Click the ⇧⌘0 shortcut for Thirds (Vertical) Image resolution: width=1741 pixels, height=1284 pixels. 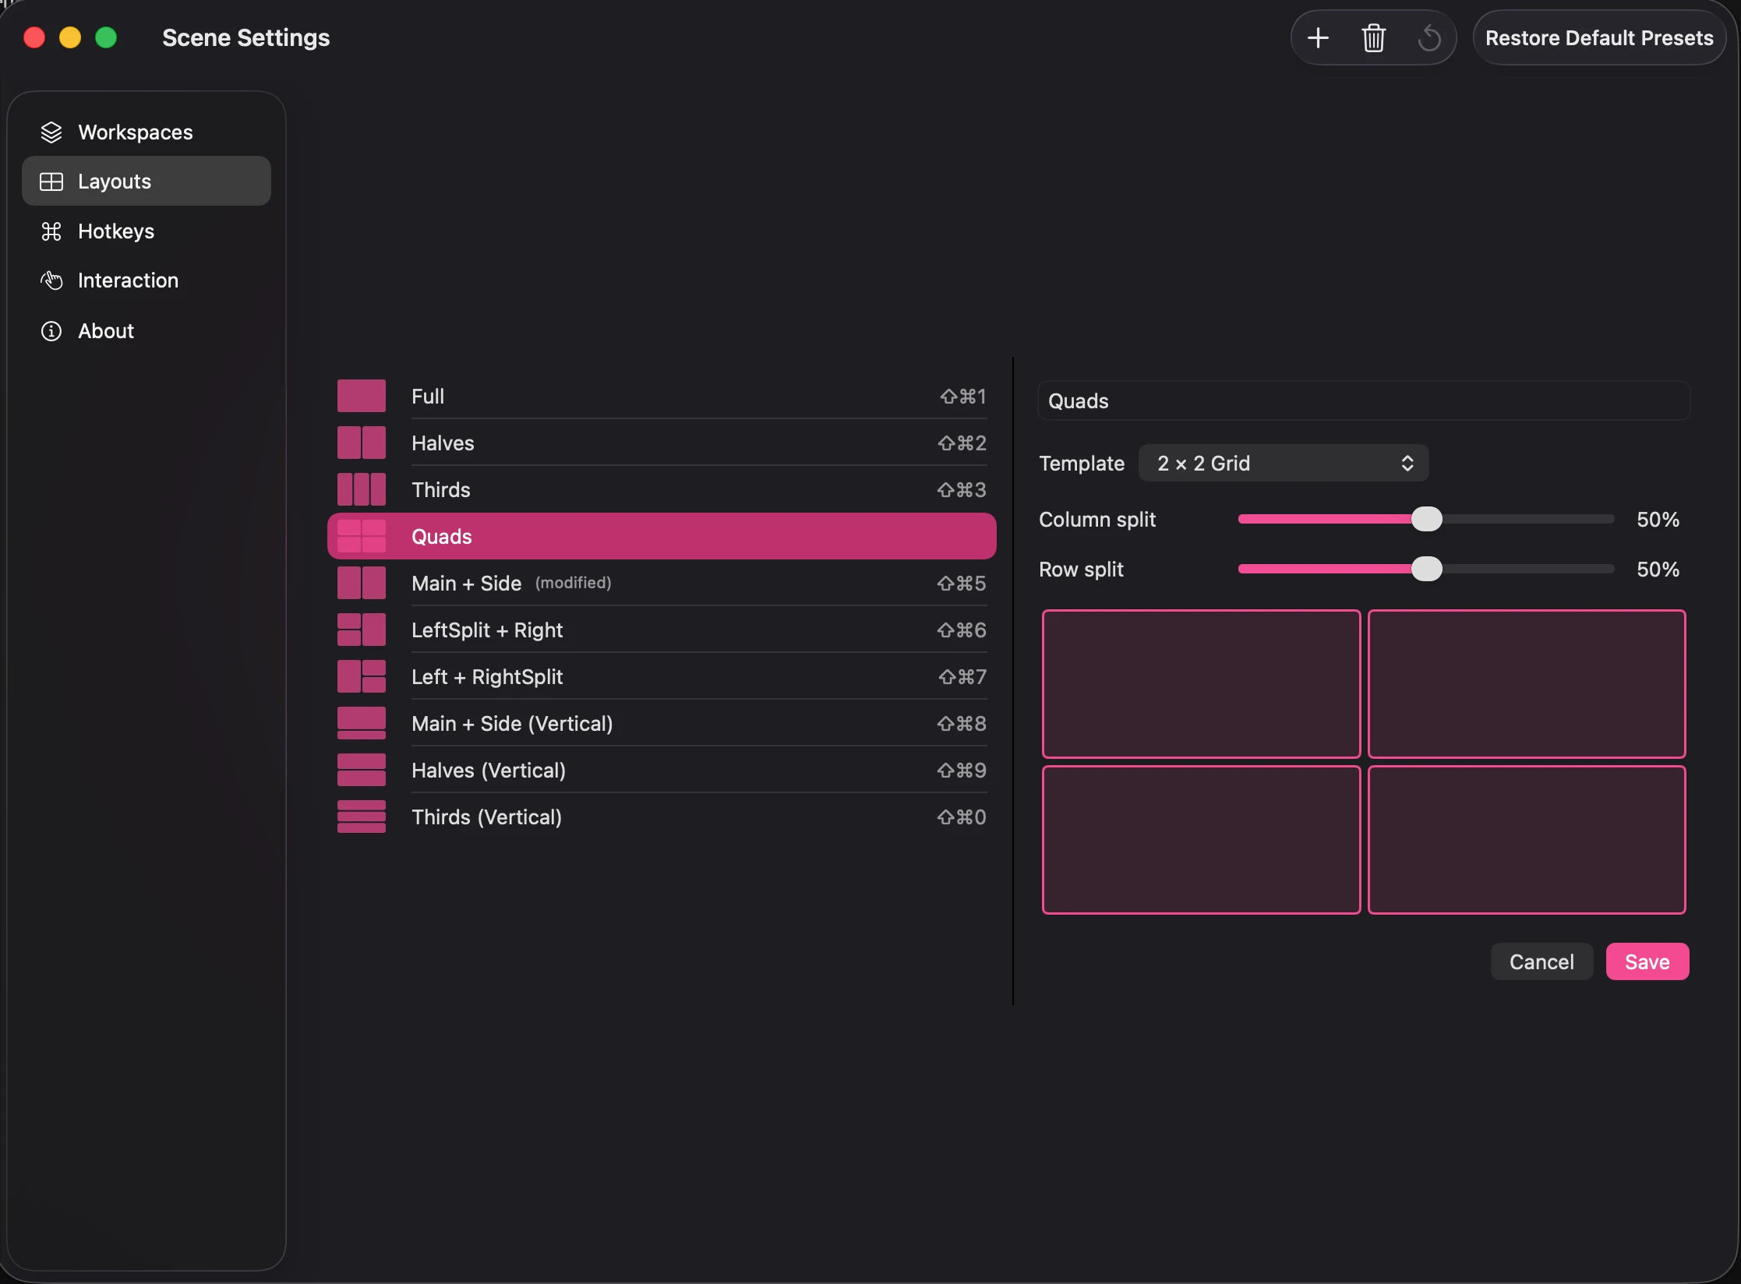click(962, 817)
